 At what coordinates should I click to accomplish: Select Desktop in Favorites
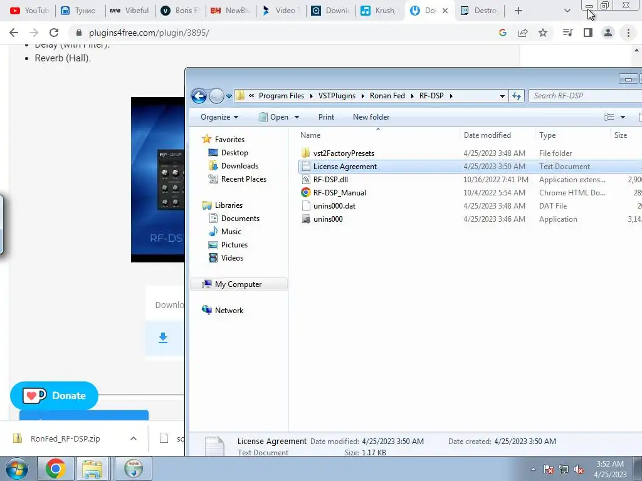(234, 153)
